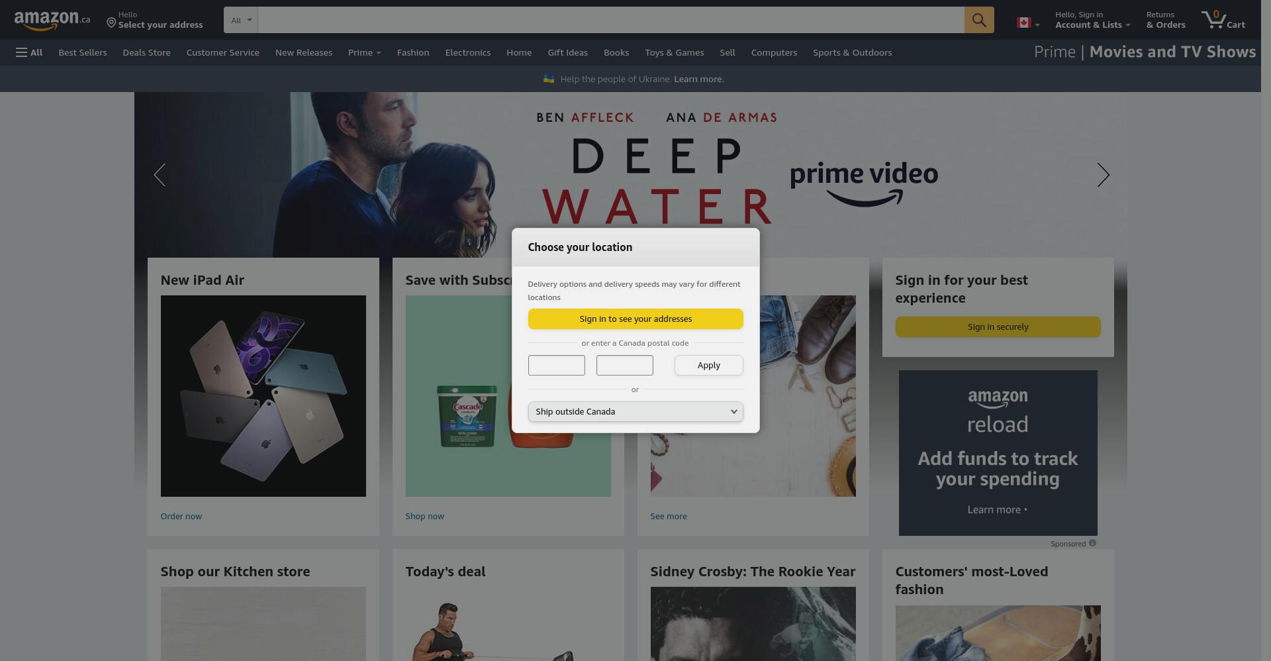Open Gift Ideas

[x=567, y=52]
